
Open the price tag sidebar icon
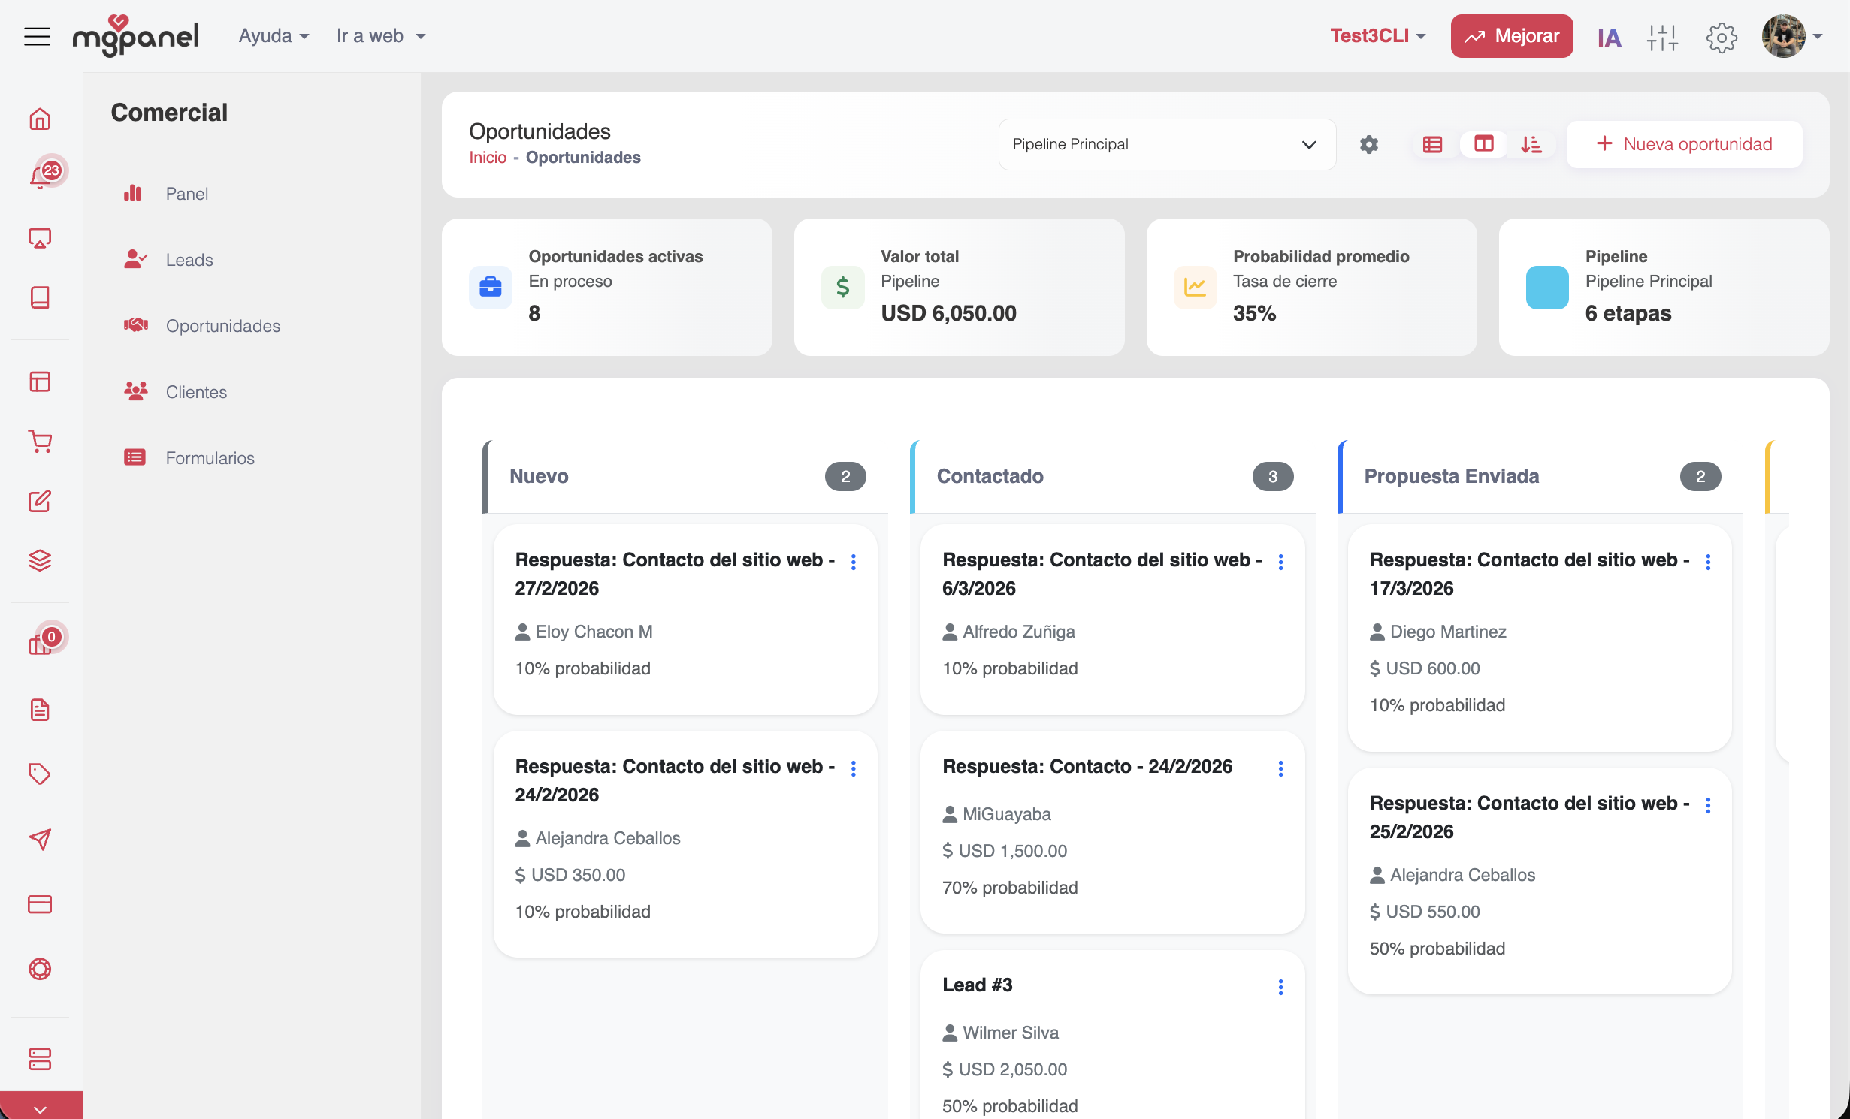coord(40,774)
